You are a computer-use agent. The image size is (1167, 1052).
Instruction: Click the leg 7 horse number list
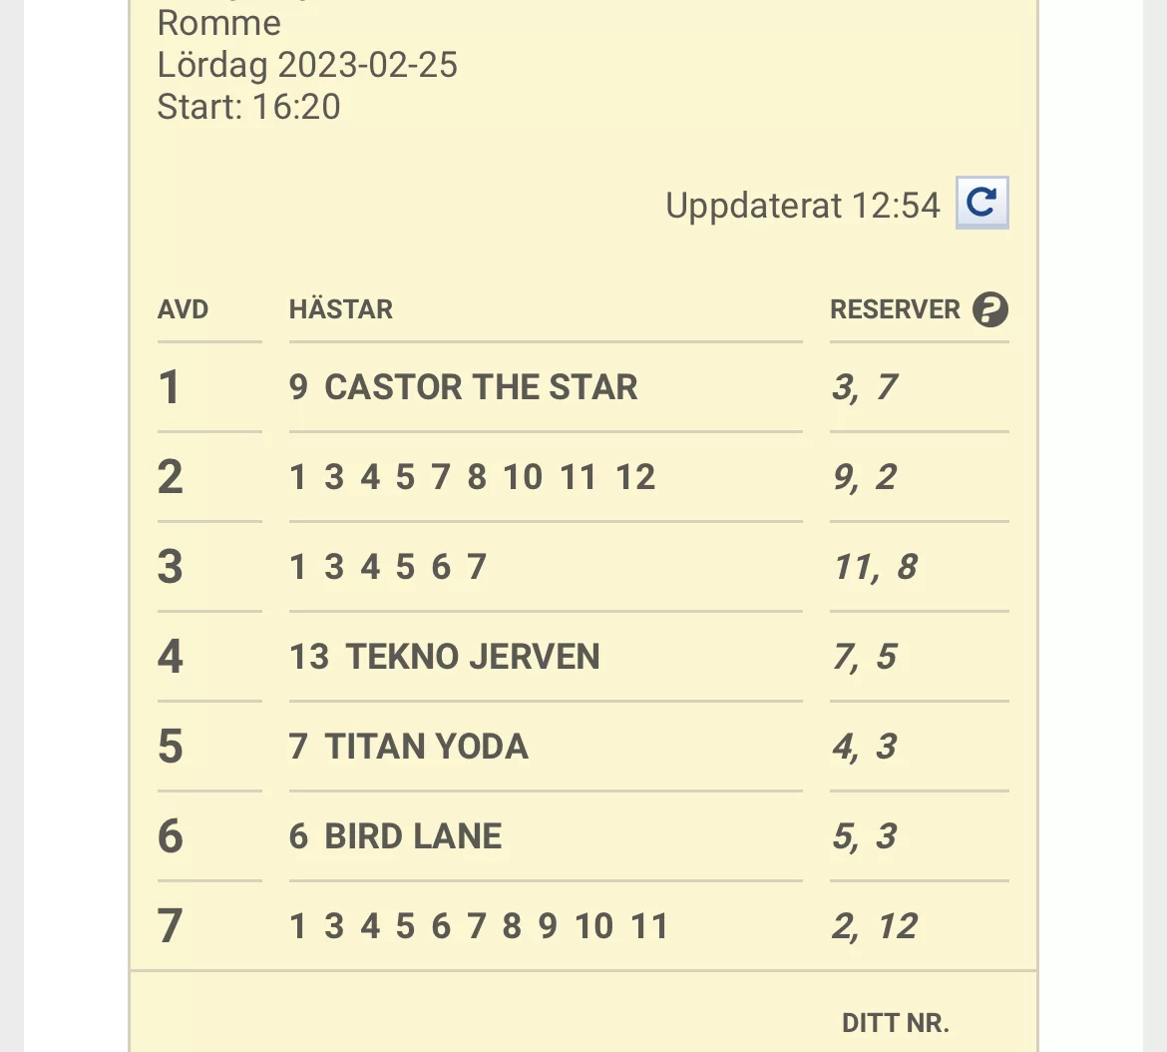(479, 926)
